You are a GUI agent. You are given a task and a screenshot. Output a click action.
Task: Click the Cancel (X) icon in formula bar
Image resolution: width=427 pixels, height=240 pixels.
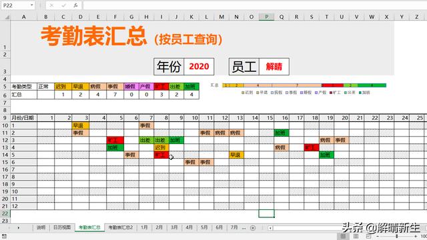[51, 5]
